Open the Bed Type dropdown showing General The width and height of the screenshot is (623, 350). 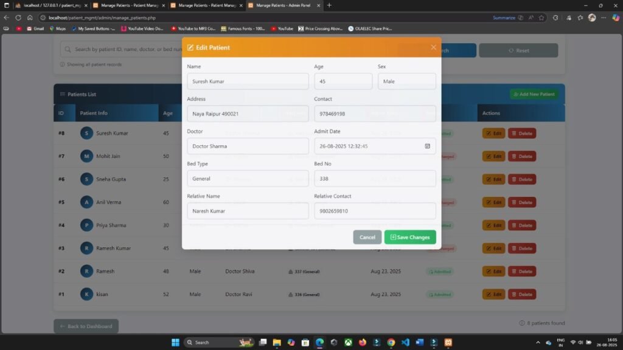(248, 178)
